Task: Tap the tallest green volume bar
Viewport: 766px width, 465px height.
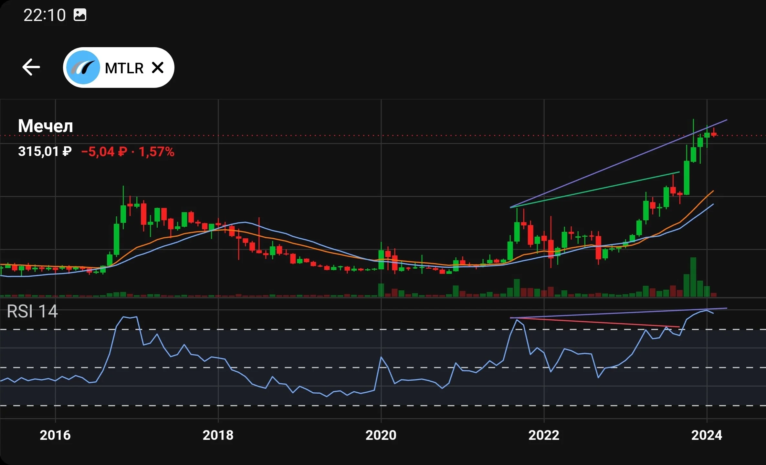Action: (693, 277)
